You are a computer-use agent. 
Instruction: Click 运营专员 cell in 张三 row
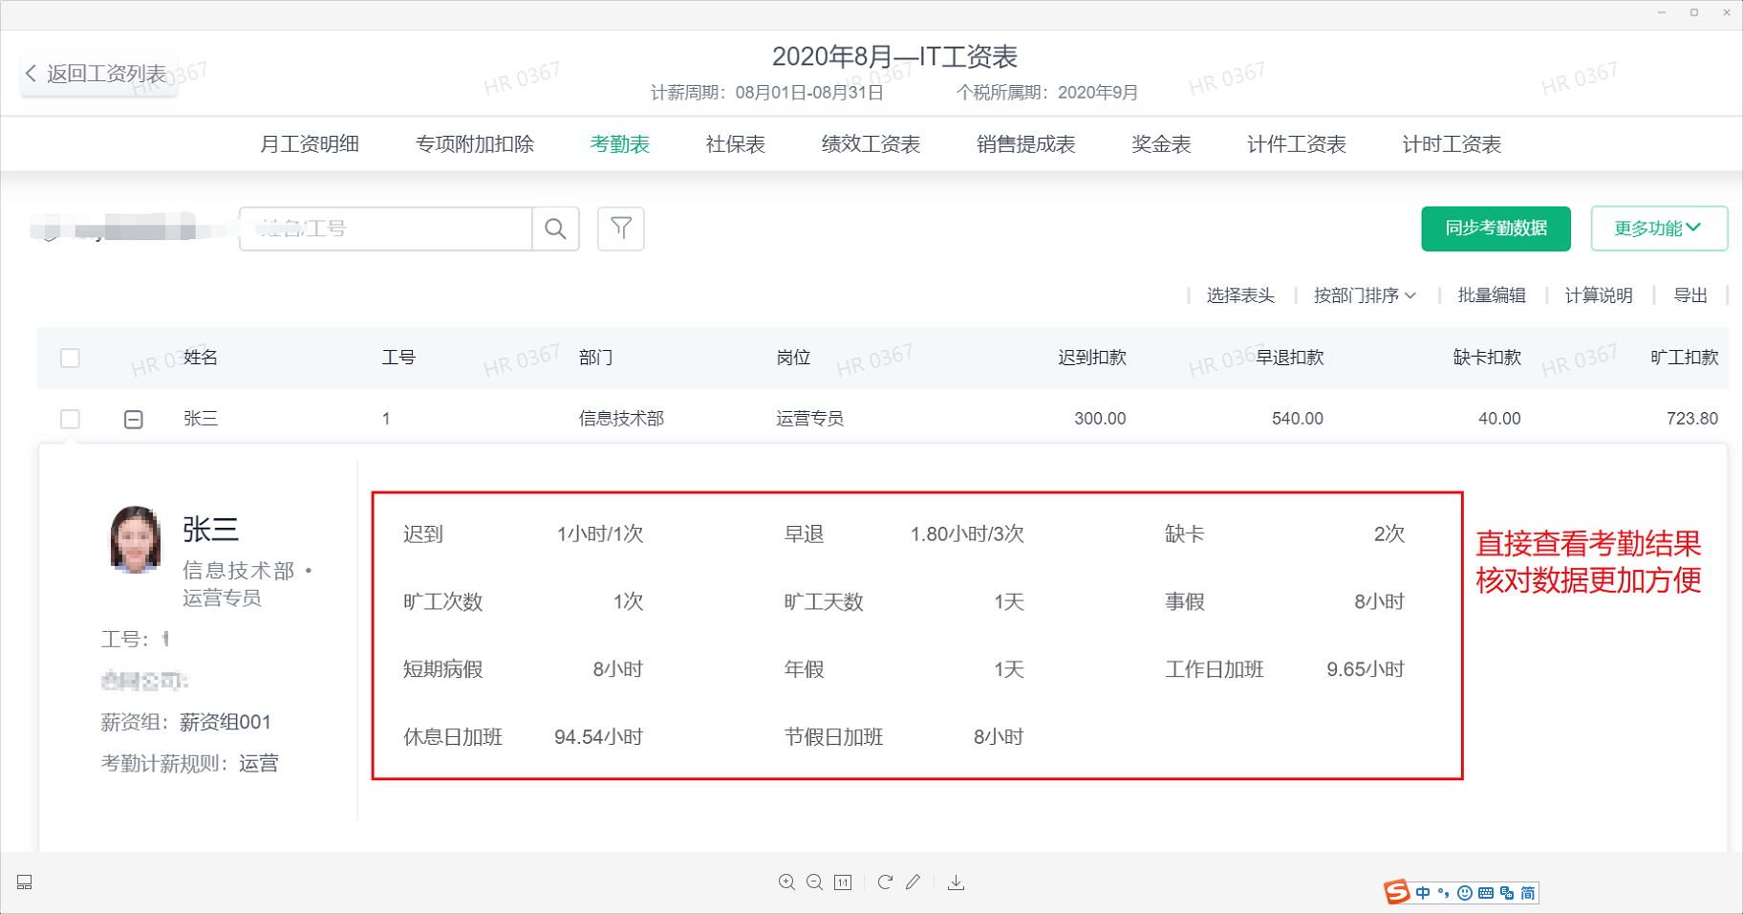click(x=809, y=419)
